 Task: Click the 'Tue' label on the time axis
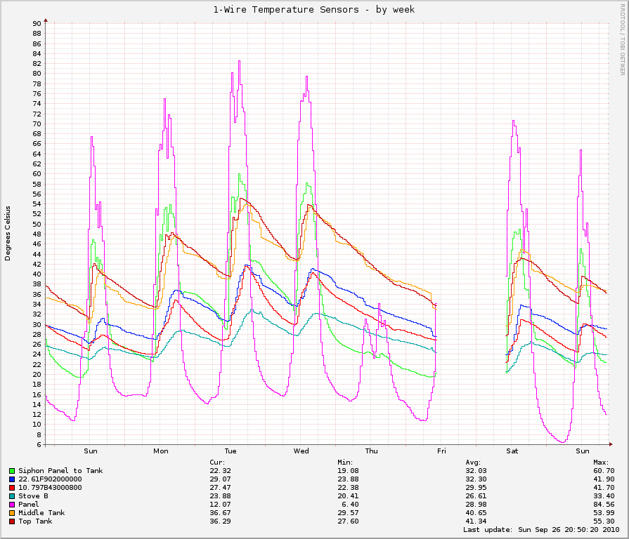[231, 451]
